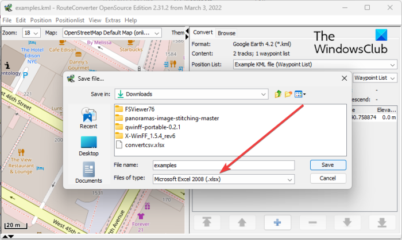Move selected position up one row
This screenshot has height=240, width=402.
tap(242, 222)
